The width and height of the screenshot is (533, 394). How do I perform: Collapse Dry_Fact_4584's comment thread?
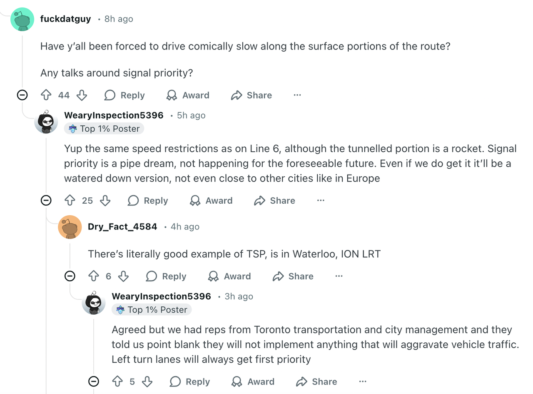click(70, 276)
